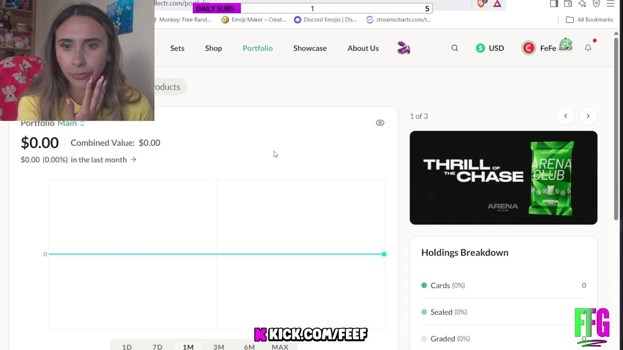Select the 1M chart range
The image size is (623, 350).
[188, 347]
